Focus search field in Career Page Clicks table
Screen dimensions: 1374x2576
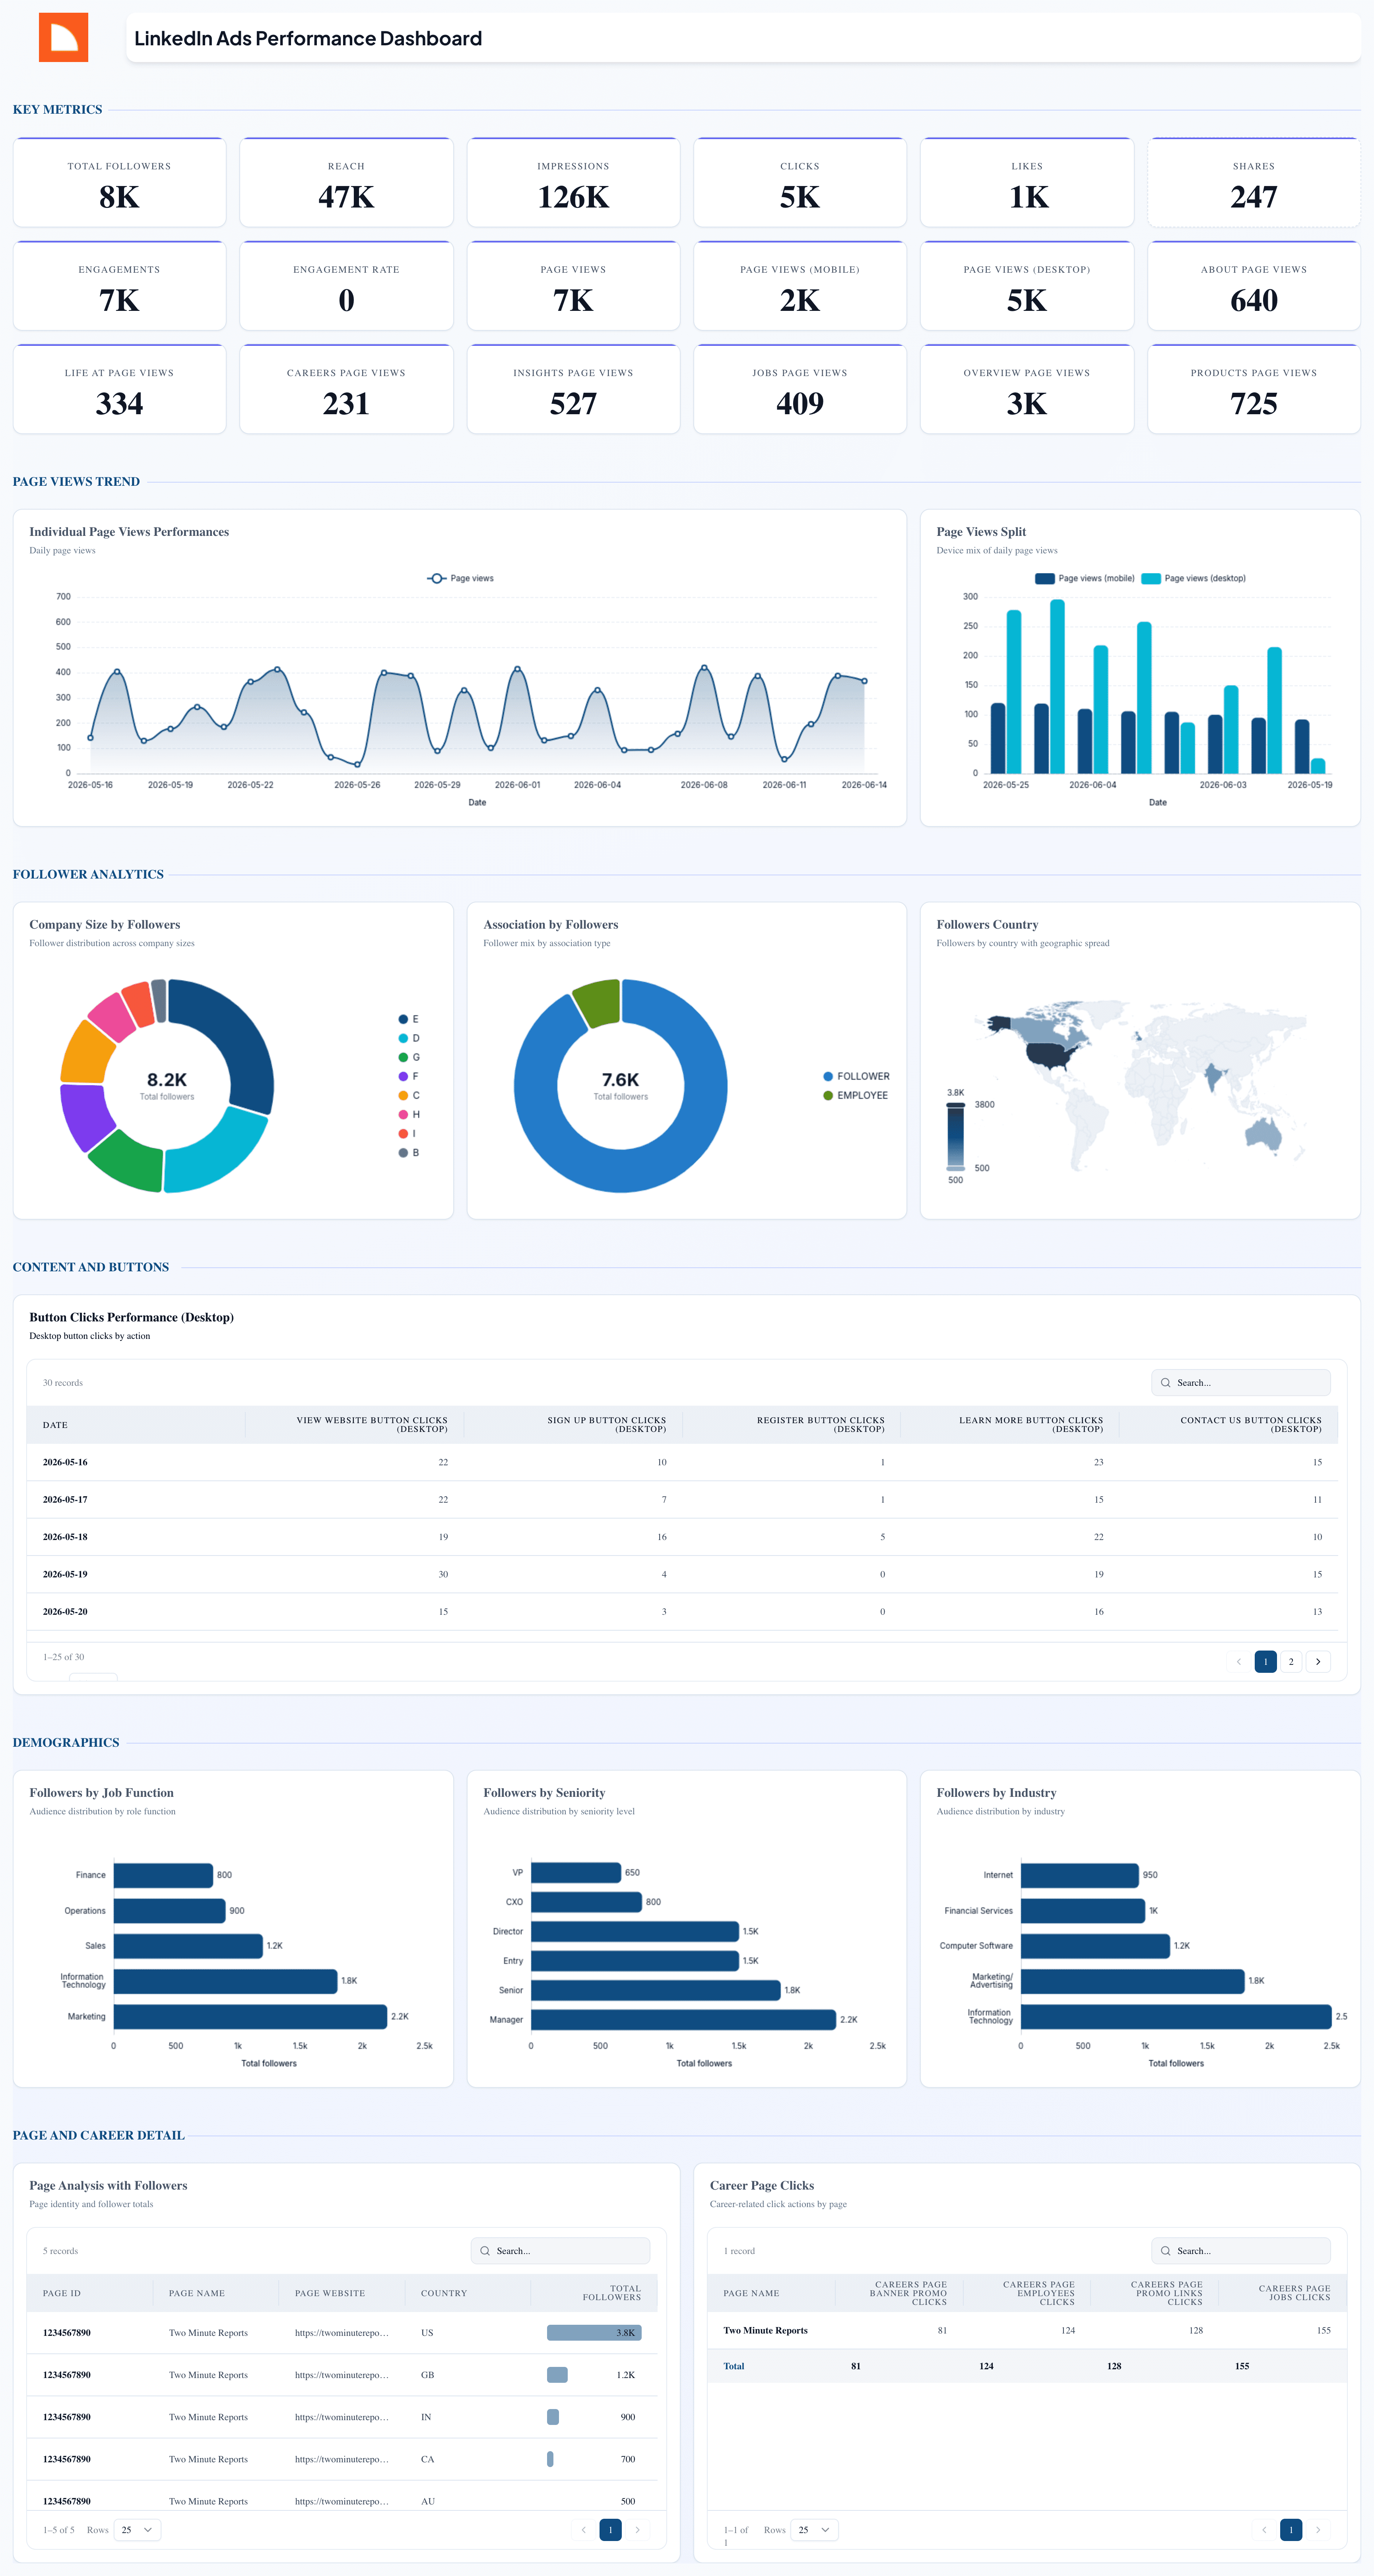[1240, 2251]
